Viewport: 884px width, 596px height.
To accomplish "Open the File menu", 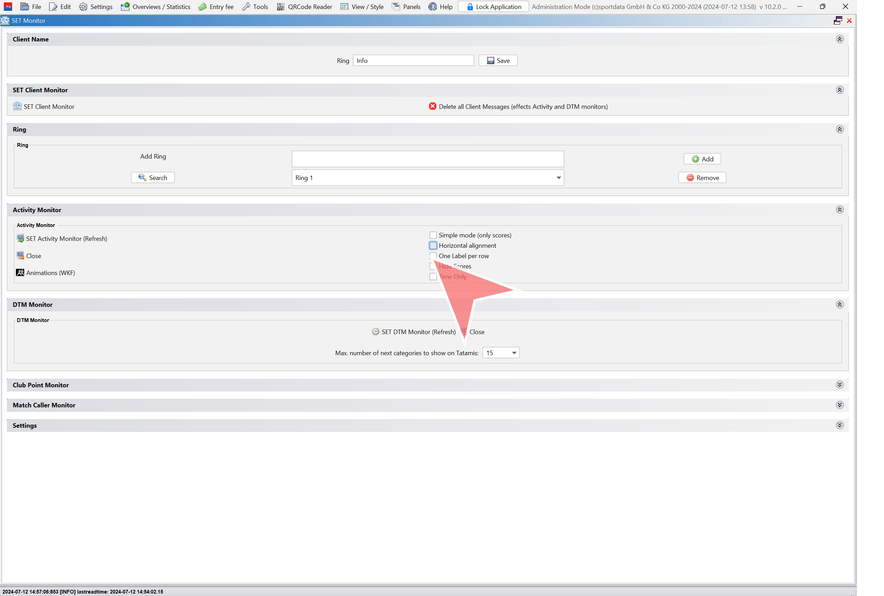I will (x=31, y=7).
